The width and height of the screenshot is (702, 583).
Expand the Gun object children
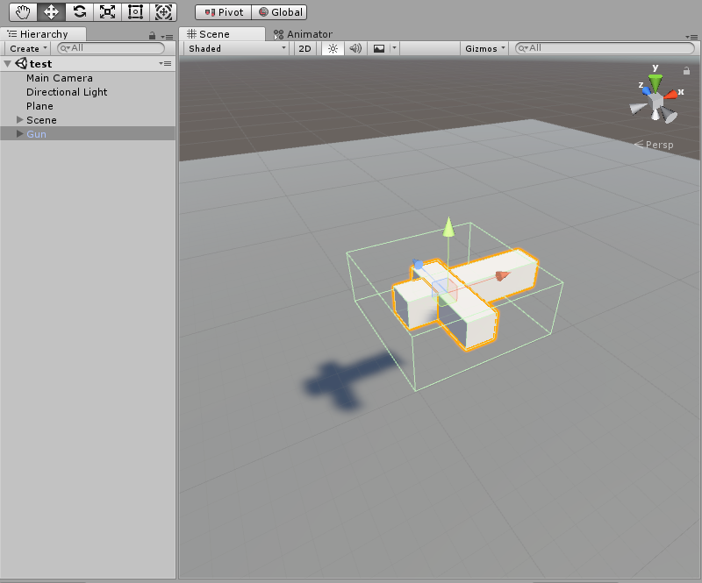pos(19,134)
